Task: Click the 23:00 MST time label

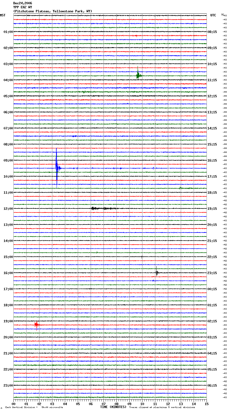Action: click(8, 386)
